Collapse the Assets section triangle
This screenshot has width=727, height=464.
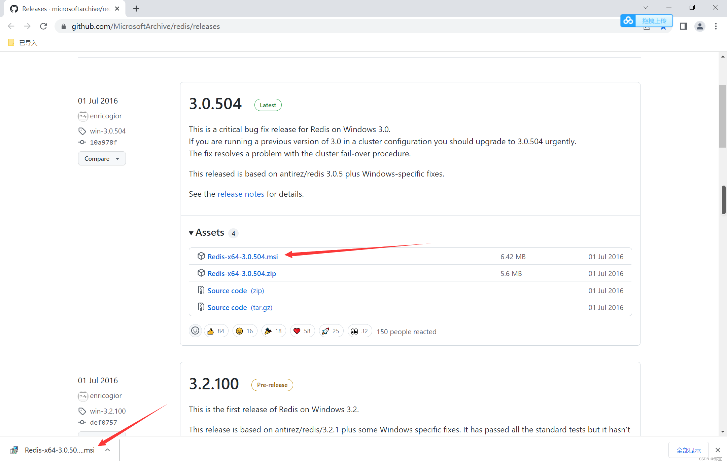[191, 233]
